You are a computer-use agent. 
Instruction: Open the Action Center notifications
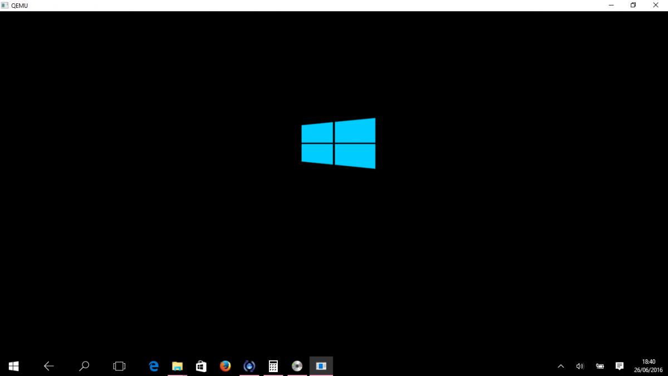(x=620, y=366)
